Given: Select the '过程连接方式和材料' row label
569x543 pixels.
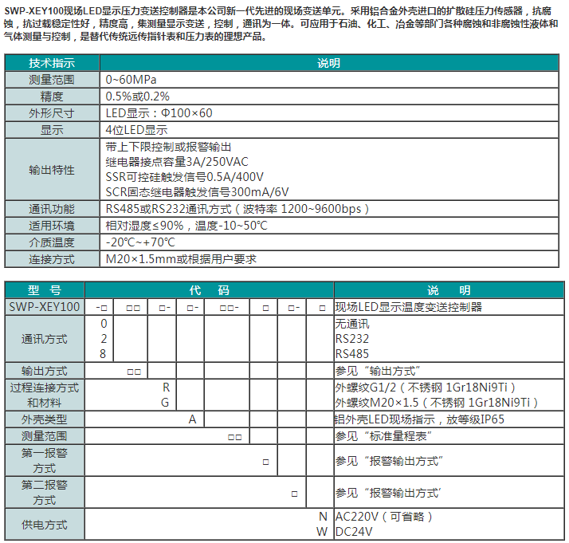Looking at the screenshot, I should click(x=45, y=395).
